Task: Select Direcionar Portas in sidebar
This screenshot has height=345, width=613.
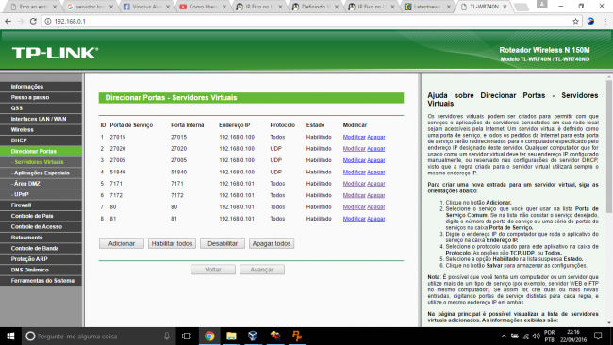Action: (x=41, y=151)
